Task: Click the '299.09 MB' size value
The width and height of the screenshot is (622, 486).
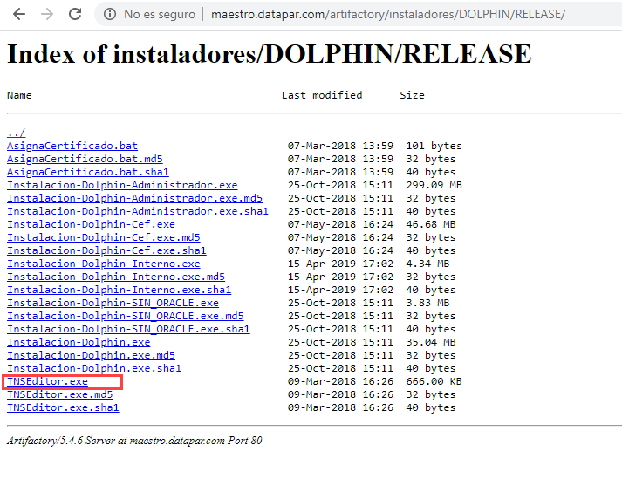Action: (434, 185)
